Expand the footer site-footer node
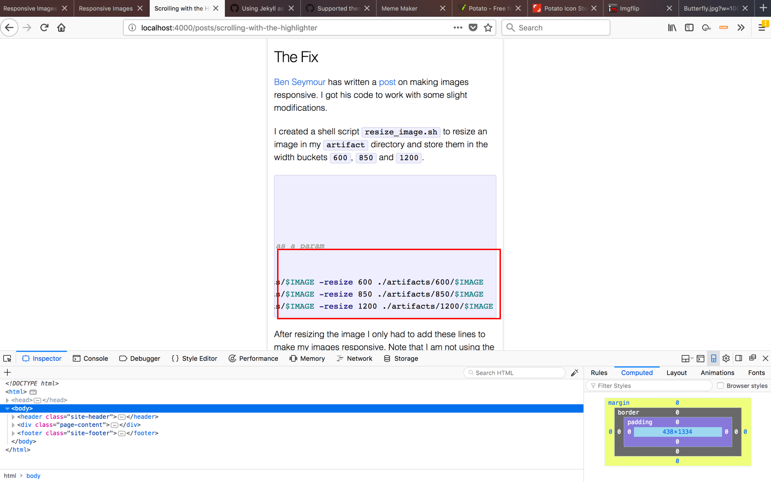771x482 pixels. click(x=14, y=433)
